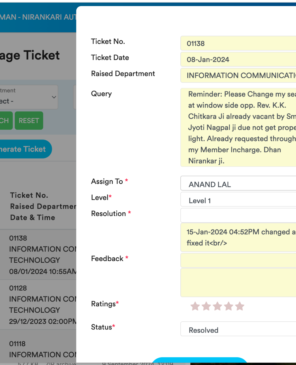This screenshot has height=365, width=296.
Task: Click the Raised Department field
Action: point(238,75)
